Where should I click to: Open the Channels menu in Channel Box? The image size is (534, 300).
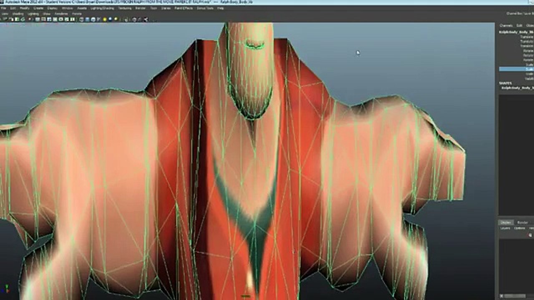pyautogui.click(x=506, y=25)
